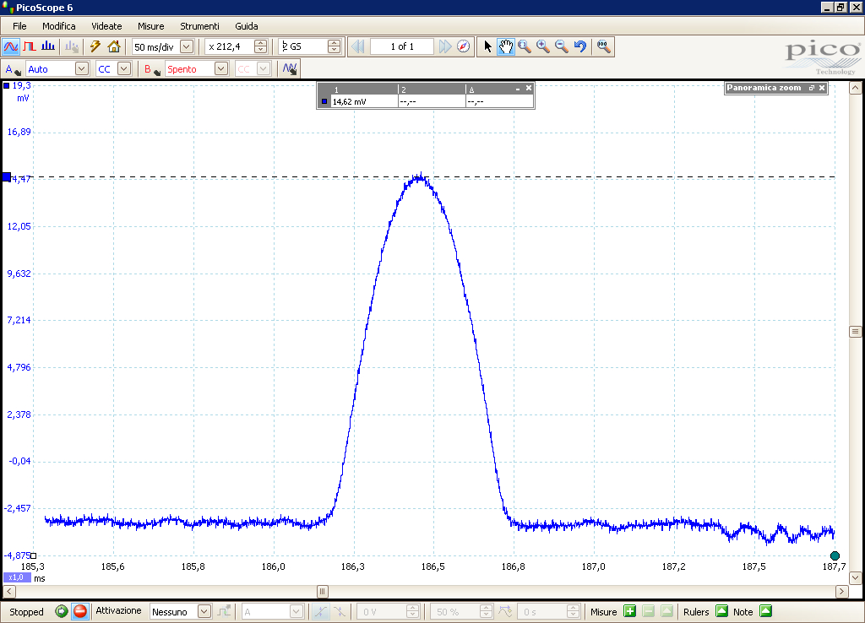865x623 pixels.
Task: Click the horizontal scrollbar right arrow
Action: coord(842,592)
